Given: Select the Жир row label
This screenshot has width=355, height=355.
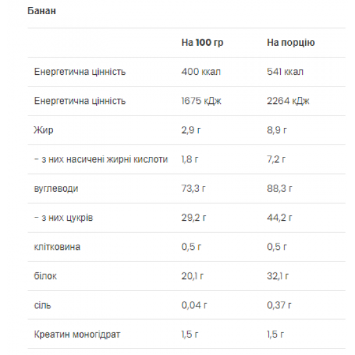Looking at the screenshot, I should [x=44, y=130].
